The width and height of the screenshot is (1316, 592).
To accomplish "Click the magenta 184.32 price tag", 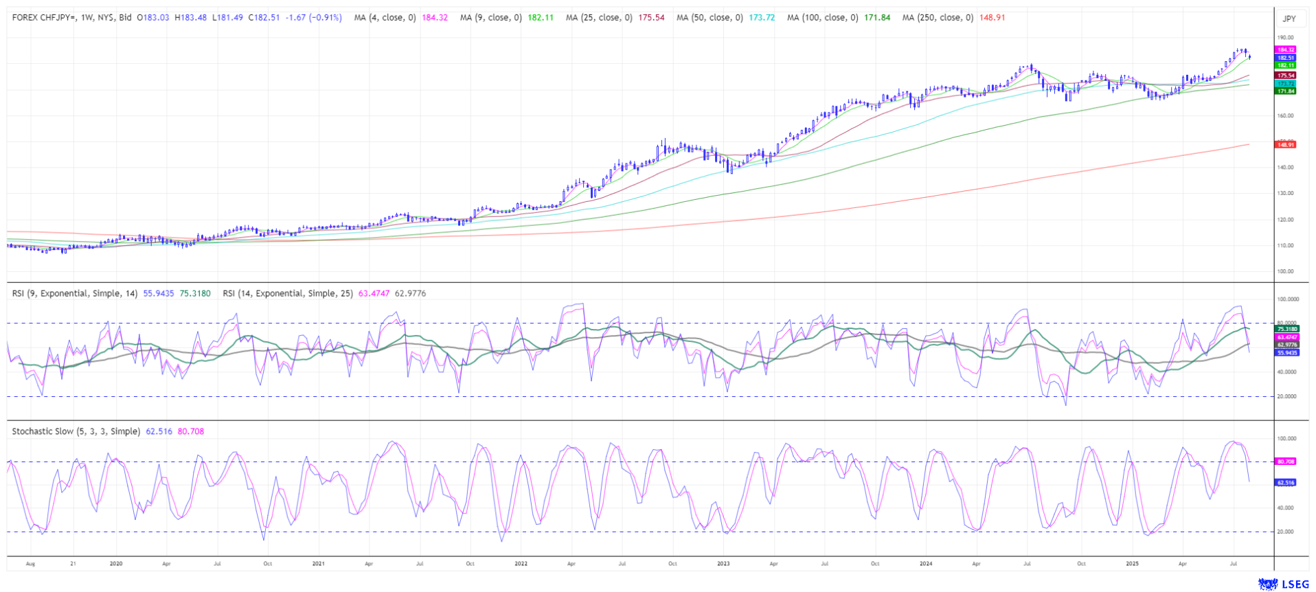I will pyautogui.click(x=1285, y=49).
